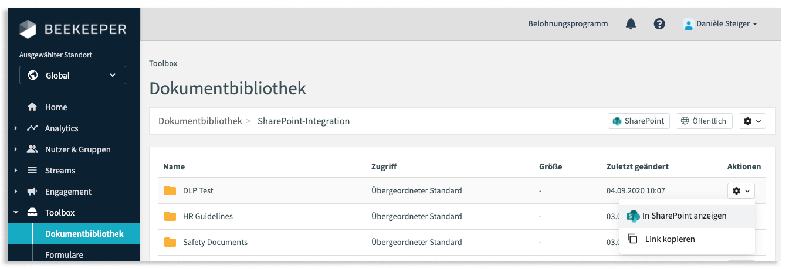Click the Öffentlich visibility button
The width and height of the screenshot is (789, 269).
coord(704,121)
